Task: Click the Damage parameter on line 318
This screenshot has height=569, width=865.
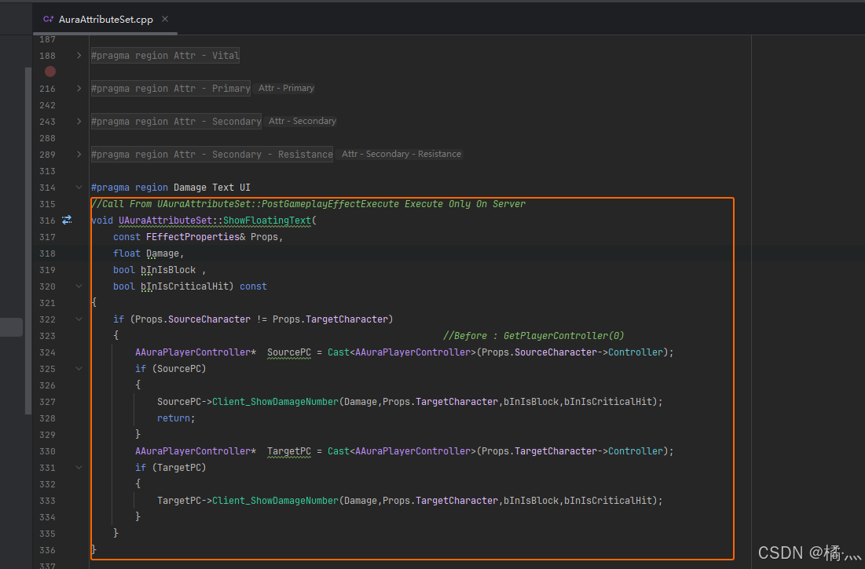Action: coord(163,253)
